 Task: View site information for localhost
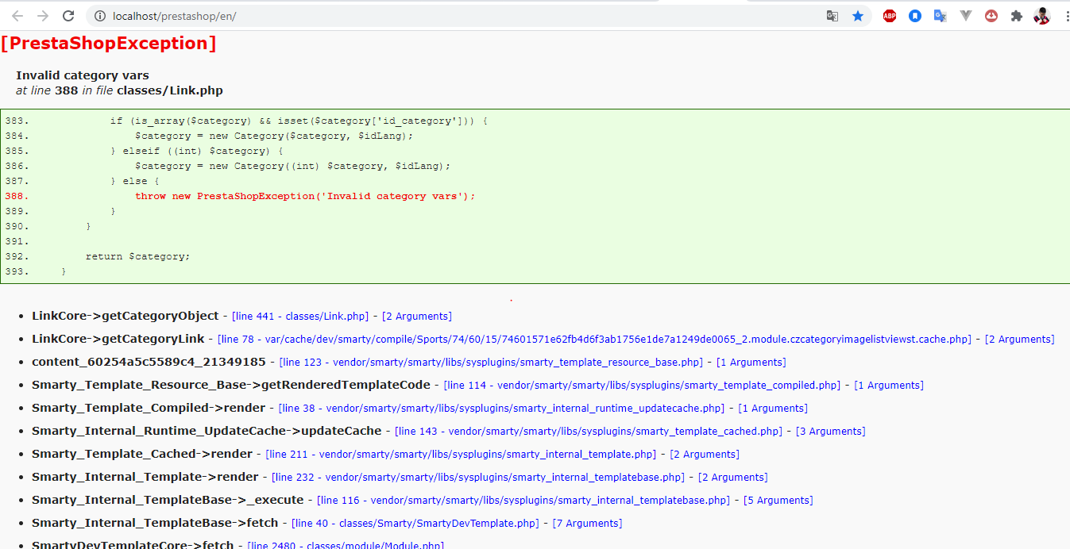(99, 16)
